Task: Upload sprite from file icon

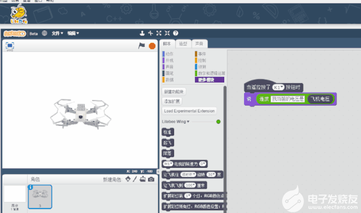Action: click(143, 179)
